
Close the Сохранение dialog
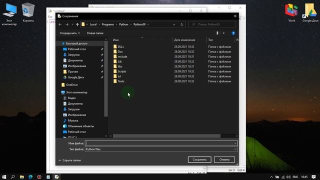[x=235, y=16]
